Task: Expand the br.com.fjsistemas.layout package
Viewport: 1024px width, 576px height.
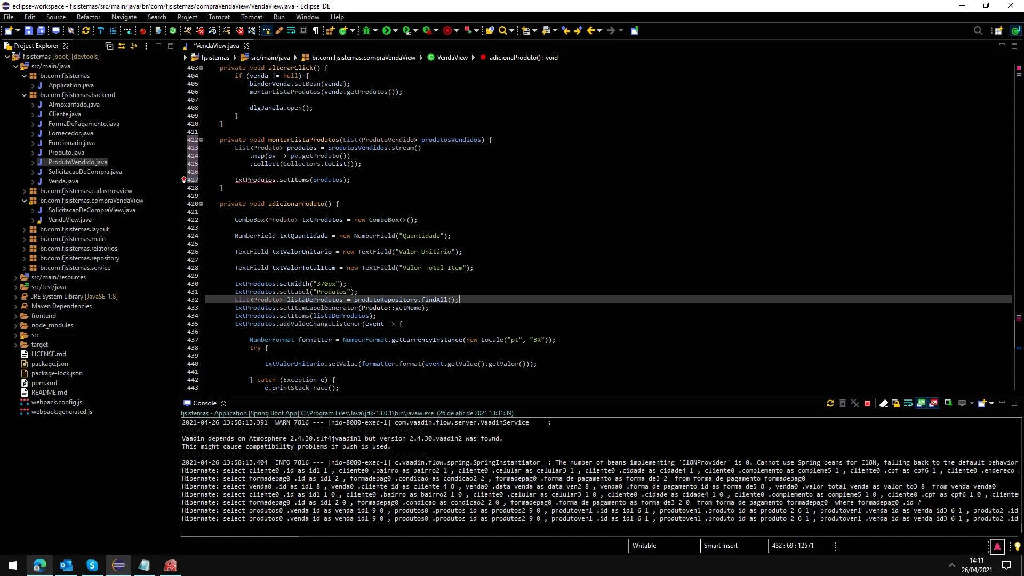Action: 25,229
